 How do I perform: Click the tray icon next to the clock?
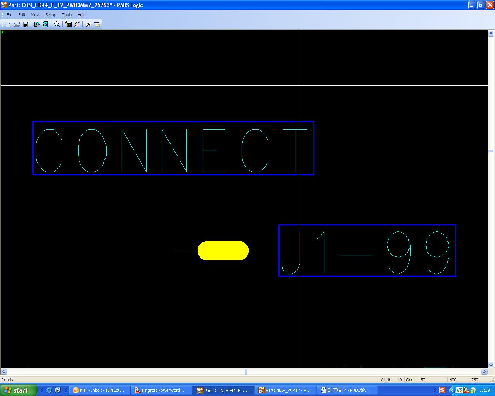pyautogui.click(x=473, y=390)
